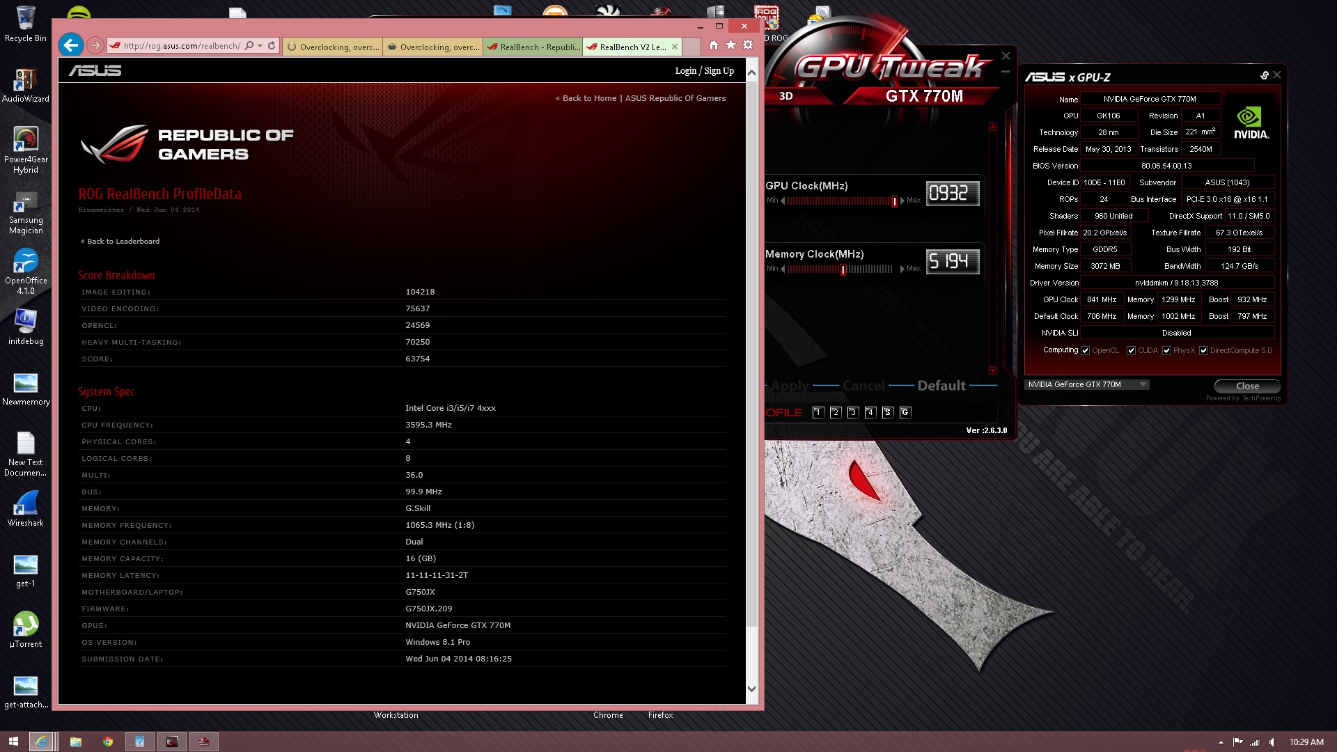
Task: Select GPU Tweak profile G
Action: 905,412
